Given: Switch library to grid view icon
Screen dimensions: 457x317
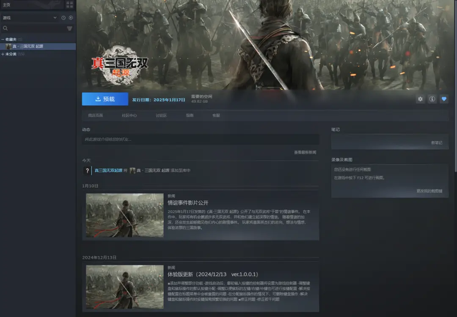Looking at the screenshot, I should (70, 5).
